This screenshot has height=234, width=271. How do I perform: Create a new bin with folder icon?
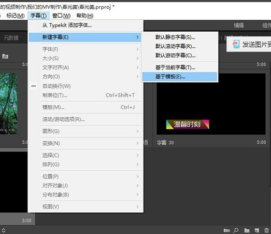tap(247, 230)
